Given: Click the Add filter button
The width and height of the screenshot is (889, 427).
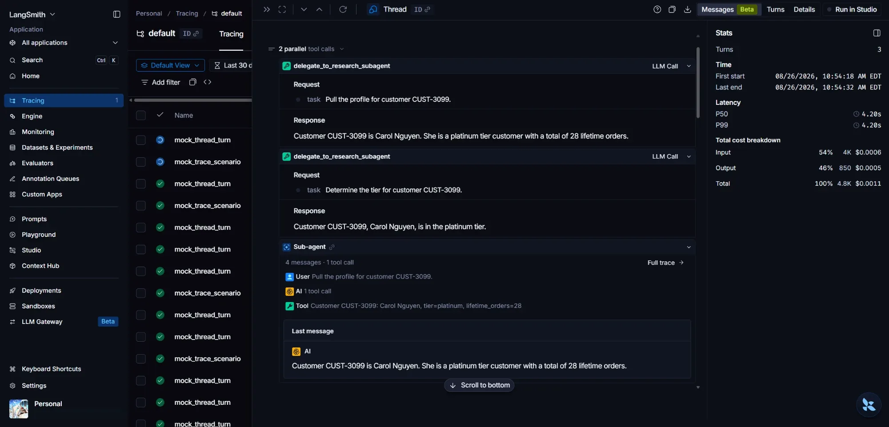Looking at the screenshot, I should click(x=160, y=82).
